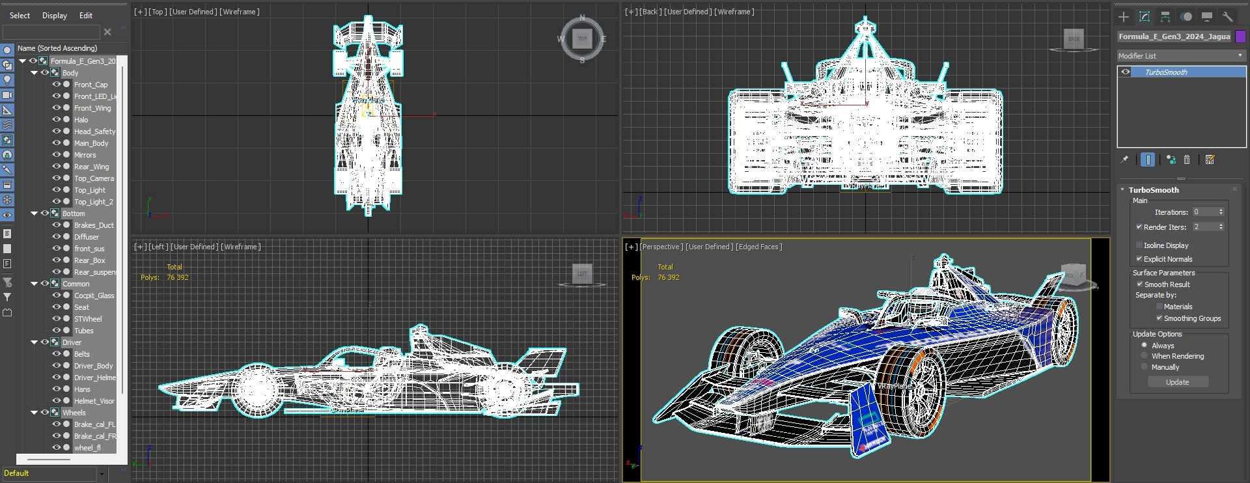Viewport: 1250px width, 483px height.
Task: Collapse the Body group in Scene Explorer
Action: click(x=35, y=73)
